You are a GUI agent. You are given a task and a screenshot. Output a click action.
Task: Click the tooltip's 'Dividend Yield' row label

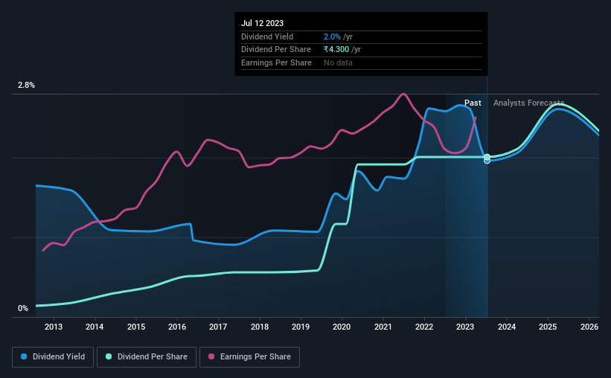point(267,36)
